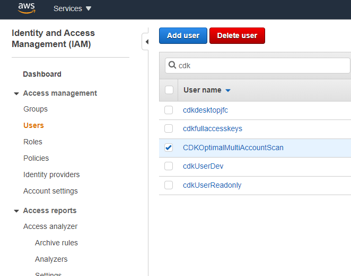Open the cdkfullaccesskeys user link
This screenshot has width=351, height=276.
tap(213, 128)
